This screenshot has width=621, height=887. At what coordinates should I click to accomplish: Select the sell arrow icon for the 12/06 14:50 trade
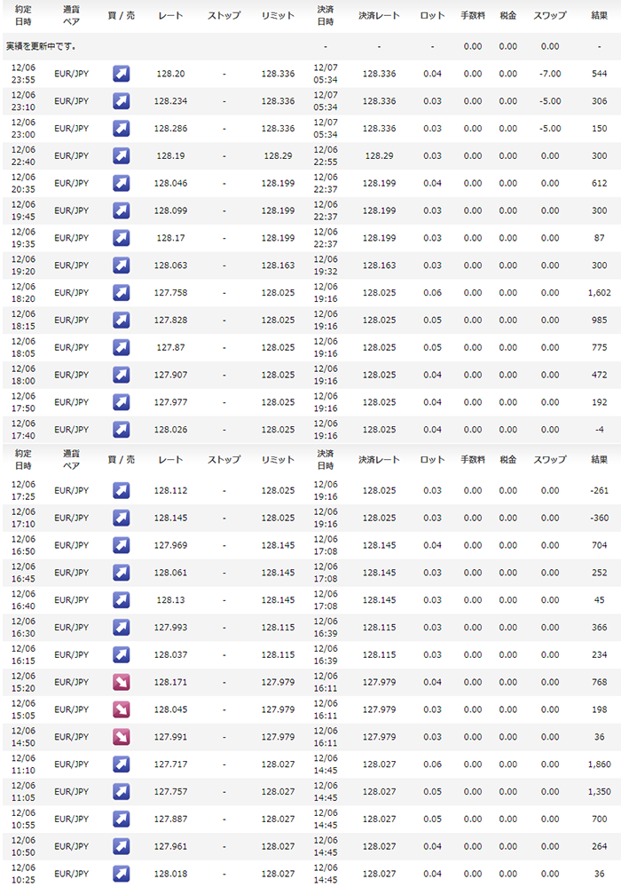pos(122,737)
